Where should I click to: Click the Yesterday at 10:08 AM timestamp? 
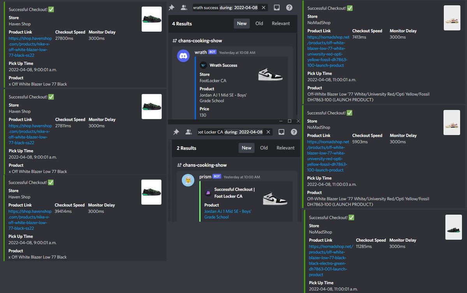(237, 53)
